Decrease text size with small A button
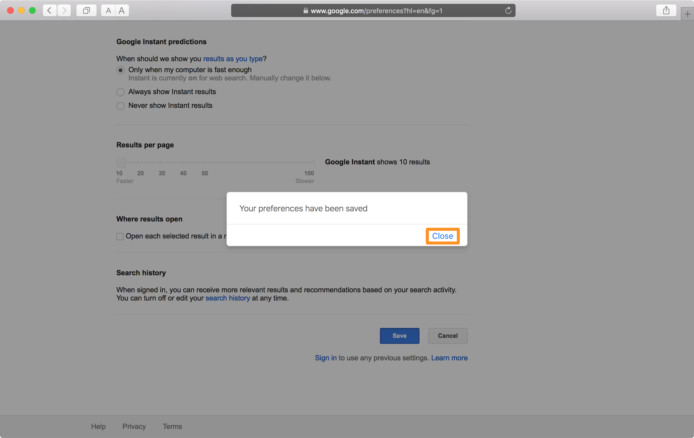 tap(108, 11)
